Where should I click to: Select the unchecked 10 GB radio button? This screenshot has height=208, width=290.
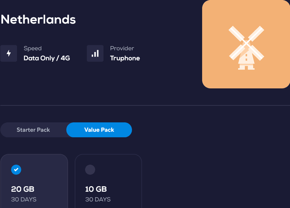90,170
